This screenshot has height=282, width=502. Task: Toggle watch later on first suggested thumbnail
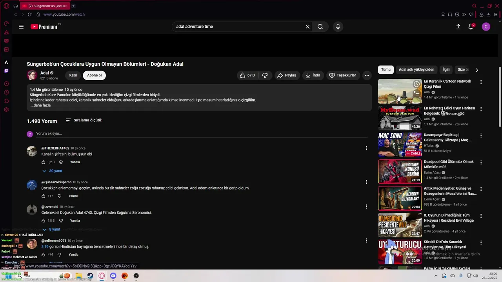(x=417, y=84)
